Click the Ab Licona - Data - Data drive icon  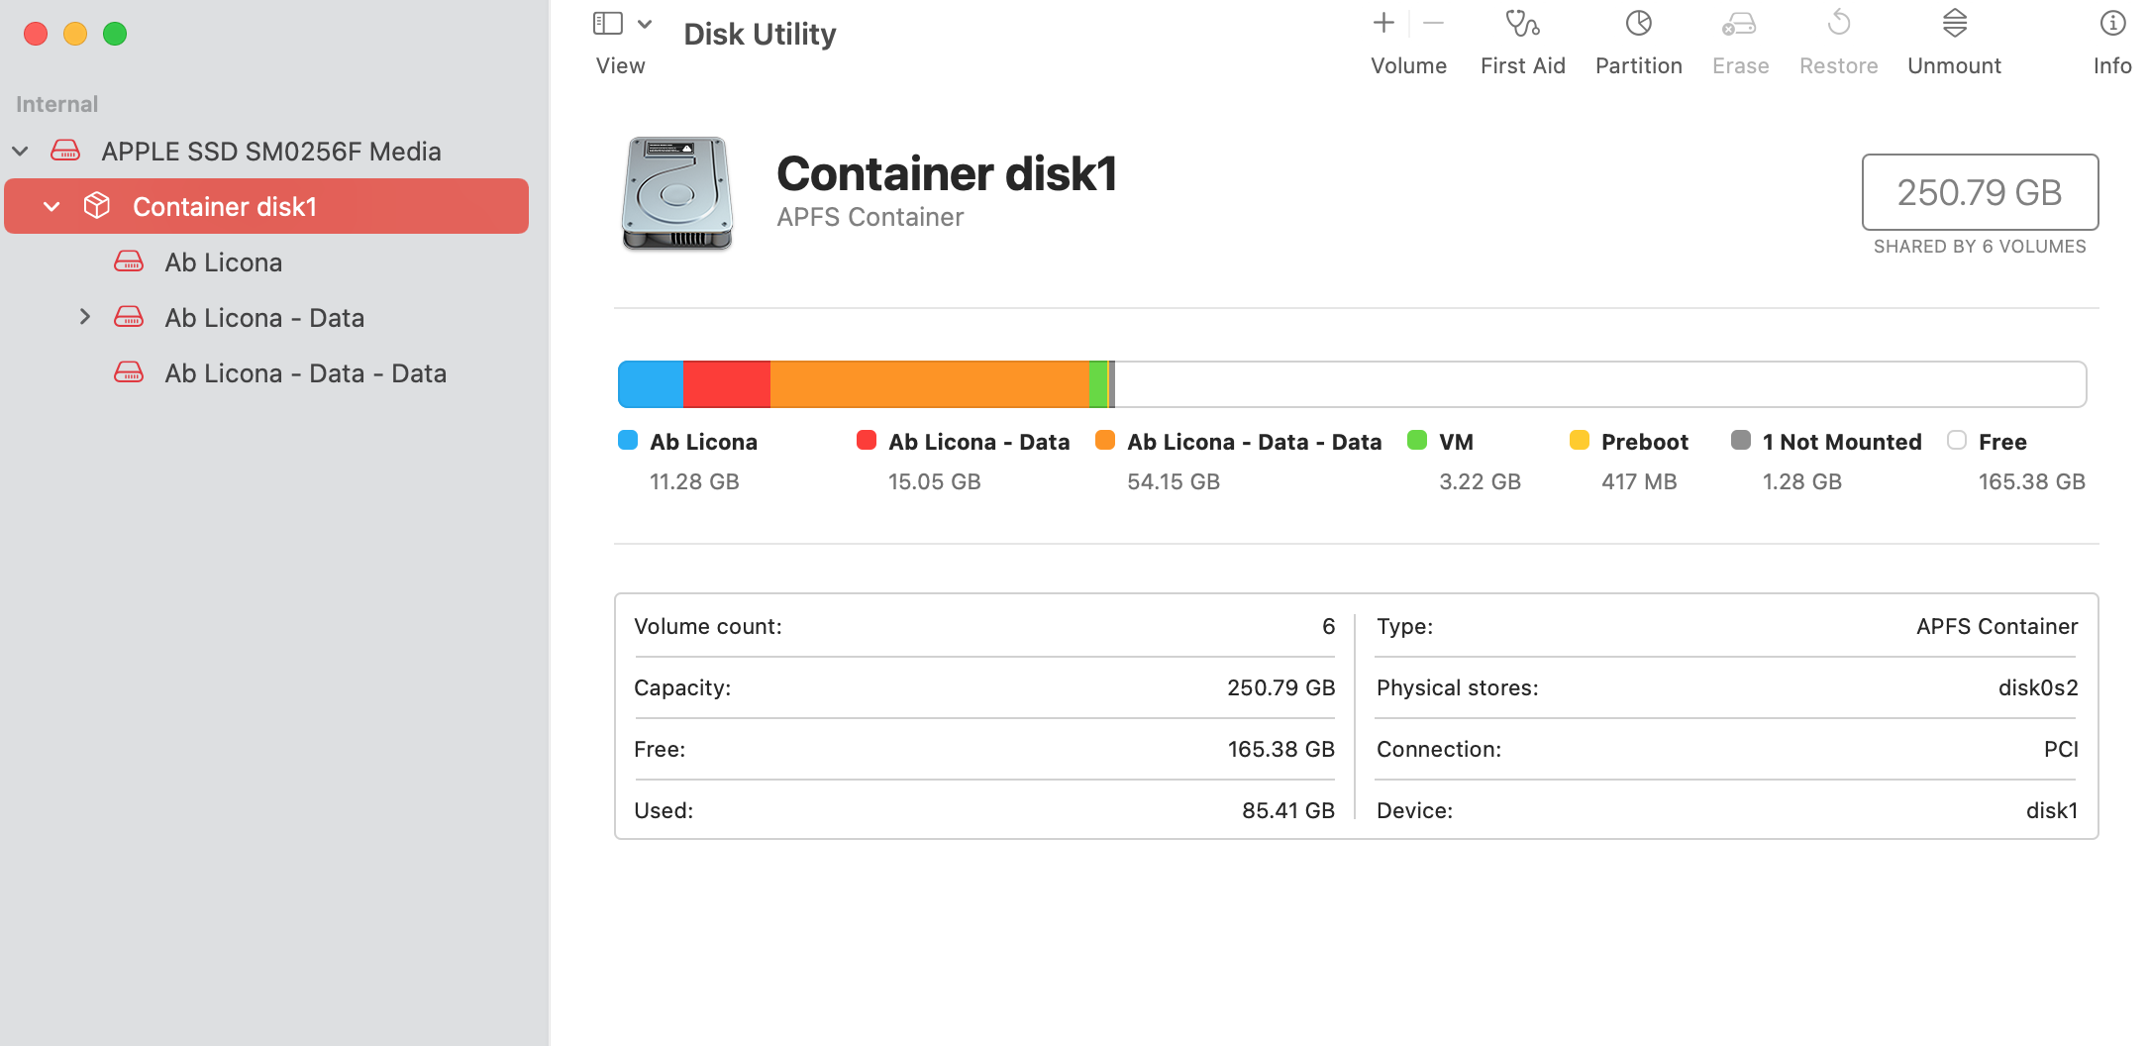129,372
